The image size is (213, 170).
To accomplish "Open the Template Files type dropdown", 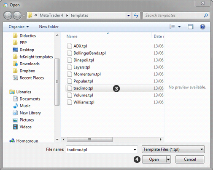I will 173,149.
